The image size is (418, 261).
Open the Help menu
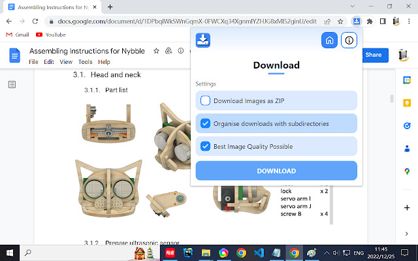point(104,62)
